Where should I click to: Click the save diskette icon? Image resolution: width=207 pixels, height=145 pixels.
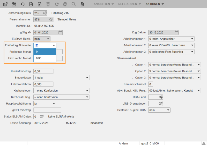tap(14, 4)
